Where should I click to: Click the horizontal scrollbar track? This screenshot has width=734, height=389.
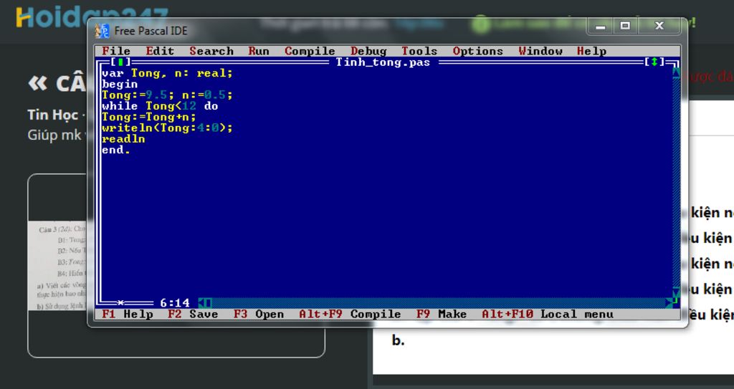(438, 303)
